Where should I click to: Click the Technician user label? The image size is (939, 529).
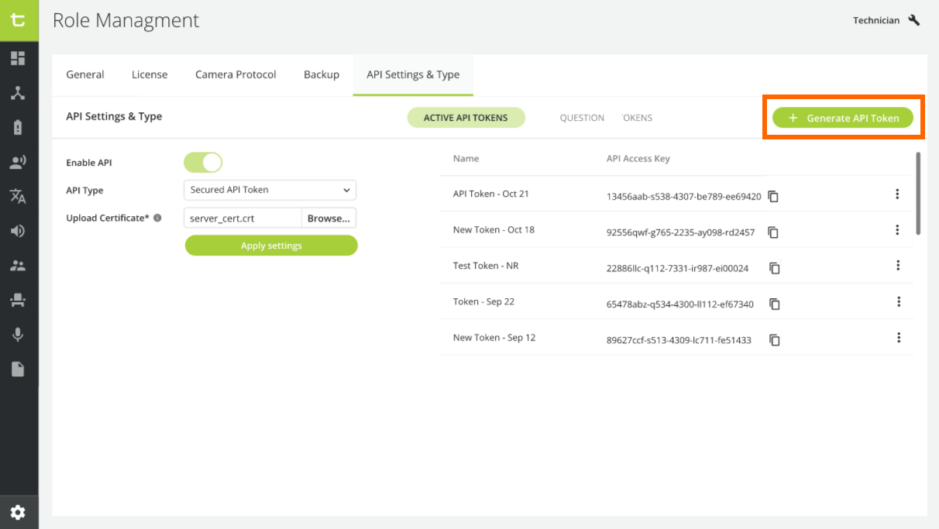[876, 20]
